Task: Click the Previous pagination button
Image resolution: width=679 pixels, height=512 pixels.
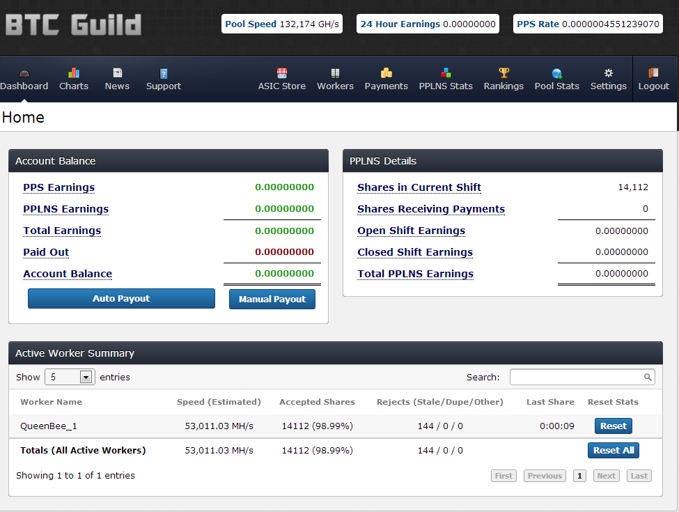Action: click(x=545, y=476)
